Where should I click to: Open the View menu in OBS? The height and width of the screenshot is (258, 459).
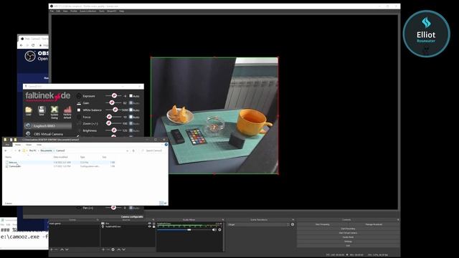pos(65,11)
